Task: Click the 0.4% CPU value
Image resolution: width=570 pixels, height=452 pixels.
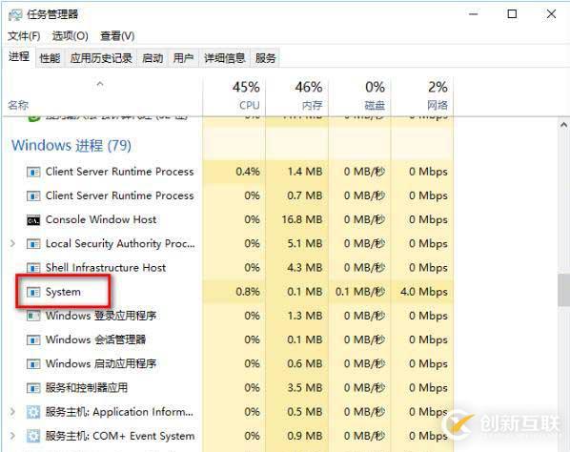Action: tap(248, 172)
